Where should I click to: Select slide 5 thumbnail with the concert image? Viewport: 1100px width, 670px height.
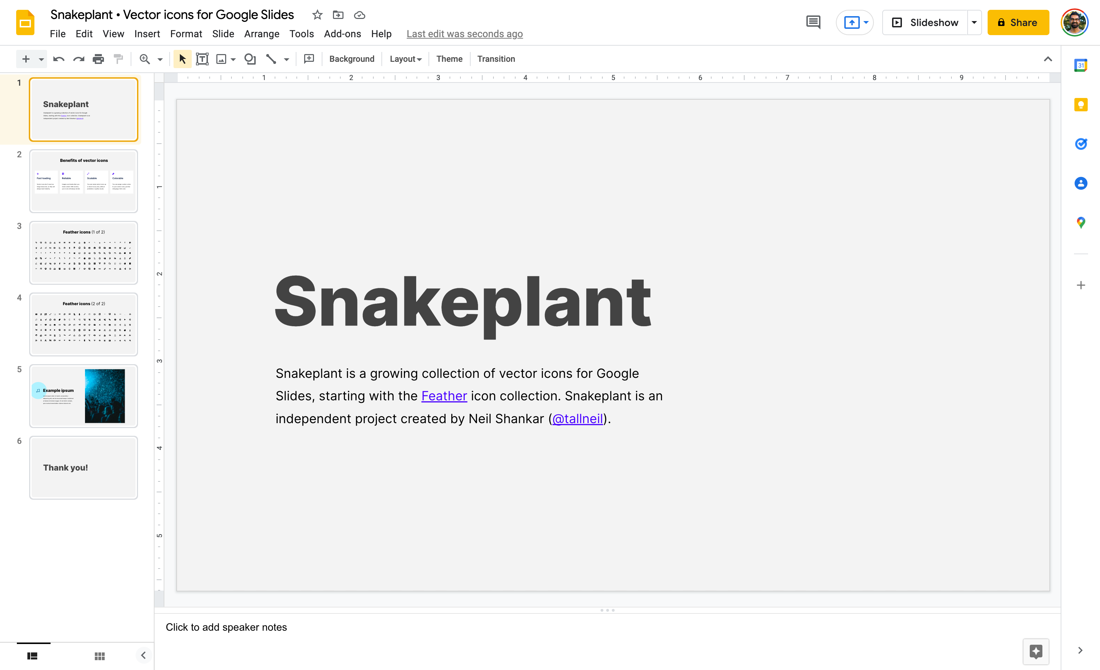[x=84, y=396]
